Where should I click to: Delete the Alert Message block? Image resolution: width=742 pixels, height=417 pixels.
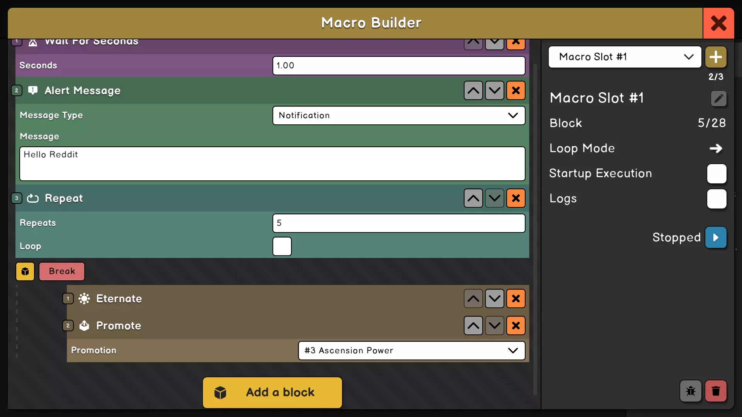point(516,90)
